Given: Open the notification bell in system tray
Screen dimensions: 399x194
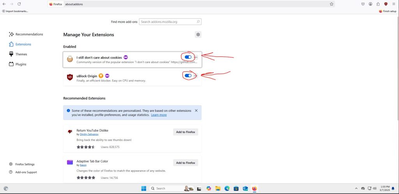Looking at the screenshot, I should tap(393, 189).
